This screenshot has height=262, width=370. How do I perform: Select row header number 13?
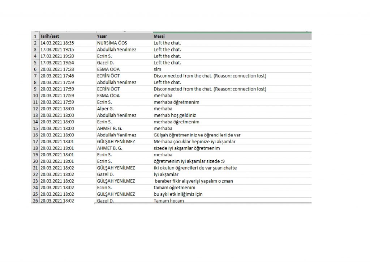point(35,115)
